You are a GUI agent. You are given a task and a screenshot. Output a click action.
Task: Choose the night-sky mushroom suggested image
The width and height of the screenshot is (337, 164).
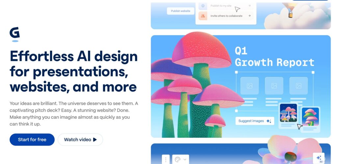(x=288, y=113)
